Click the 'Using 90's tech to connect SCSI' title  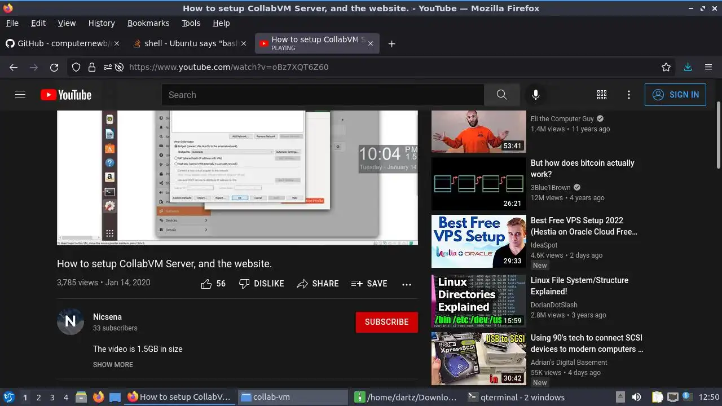click(x=587, y=343)
